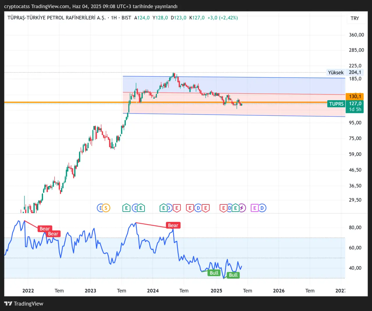Click the orange S split event marker
Image resolution: width=372 pixels, height=311 pixels.
(106, 208)
